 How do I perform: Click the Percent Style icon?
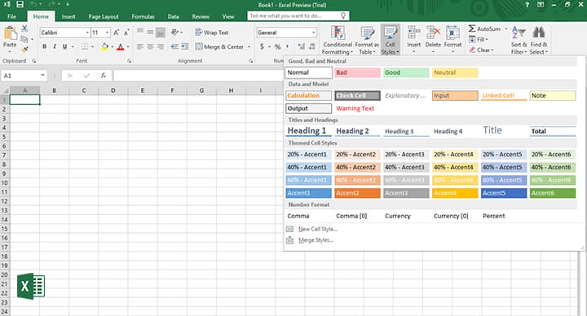(x=277, y=46)
